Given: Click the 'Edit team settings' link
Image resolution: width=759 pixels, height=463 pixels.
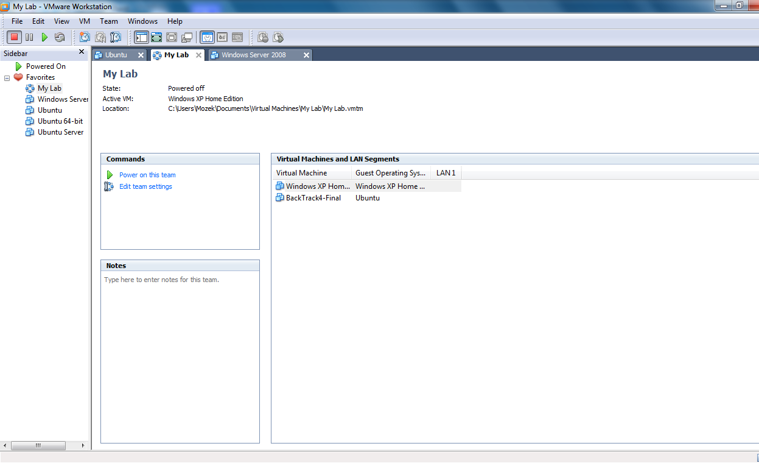Looking at the screenshot, I should (x=145, y=186).
